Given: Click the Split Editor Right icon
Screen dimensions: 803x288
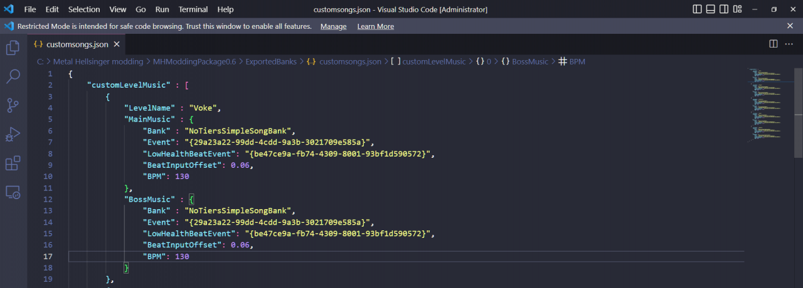Looking at the screenshot, I should coord(774,44).
